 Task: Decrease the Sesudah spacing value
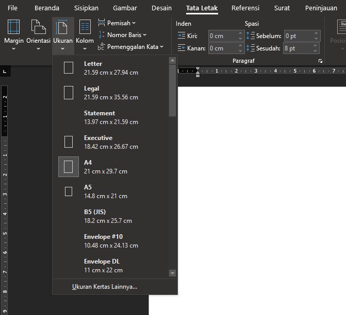(x=315, y=51)
